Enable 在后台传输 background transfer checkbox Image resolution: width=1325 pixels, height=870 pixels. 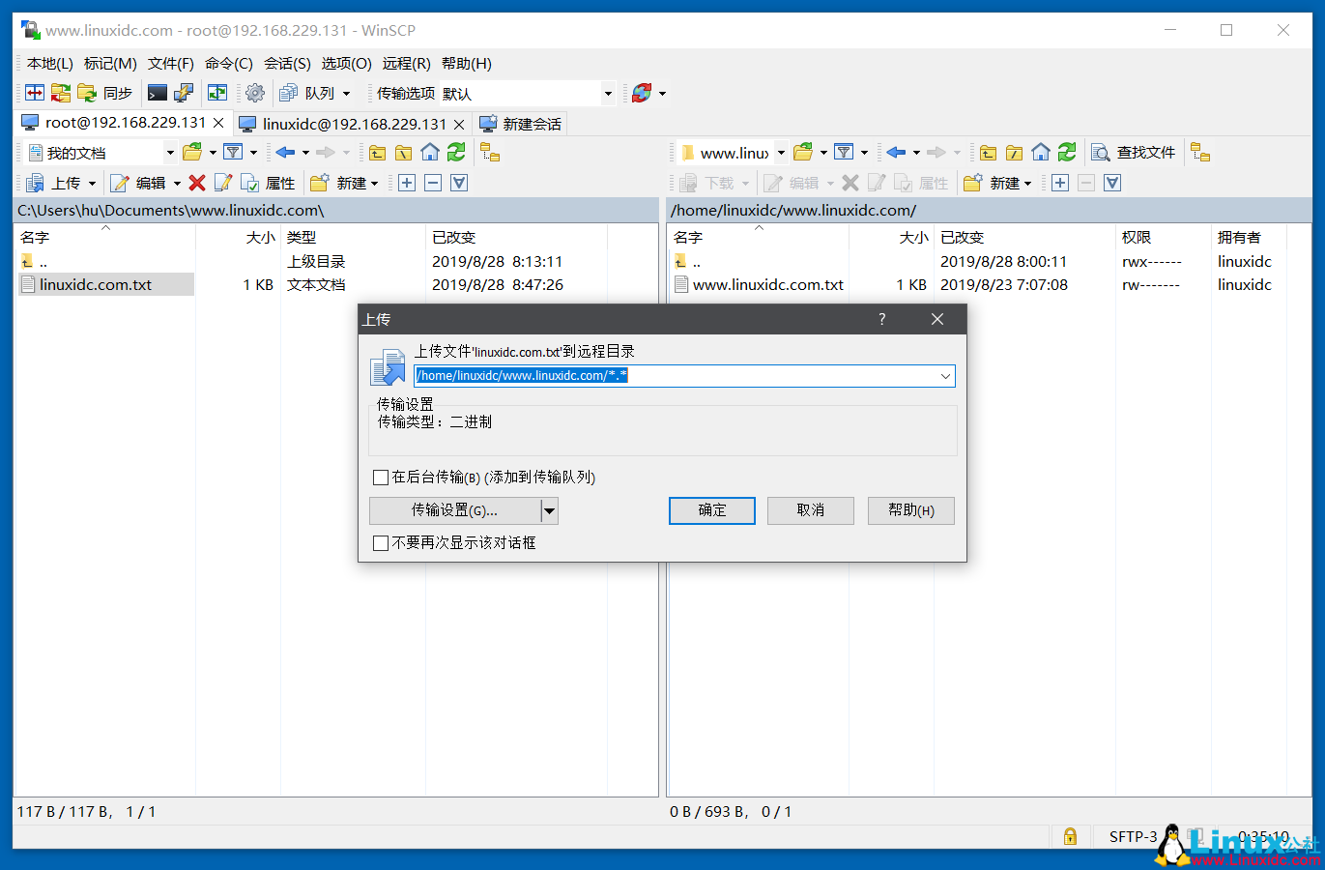coord(381,477)
